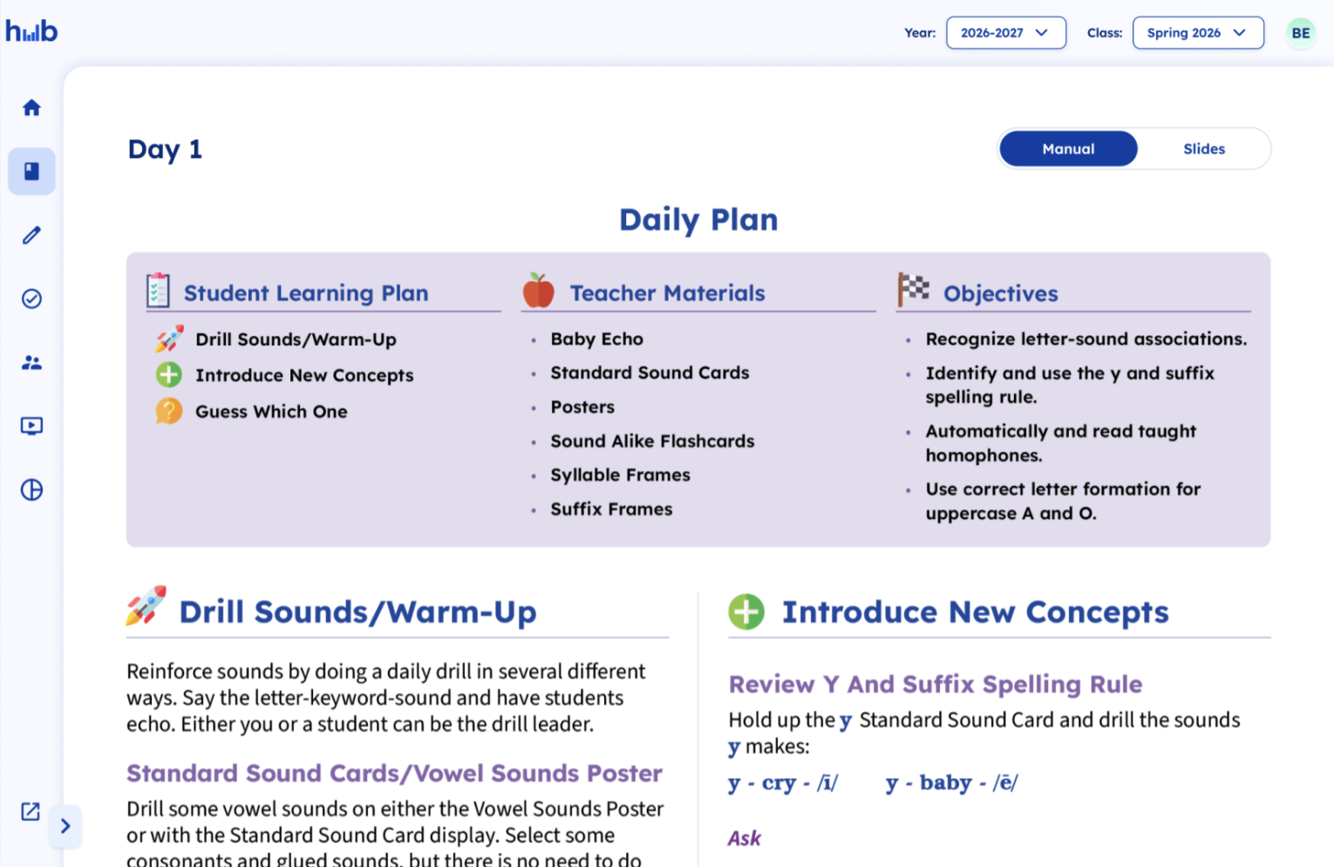
Task: Open the Spring 2026 class dropdown
Action: (1197, 32)
